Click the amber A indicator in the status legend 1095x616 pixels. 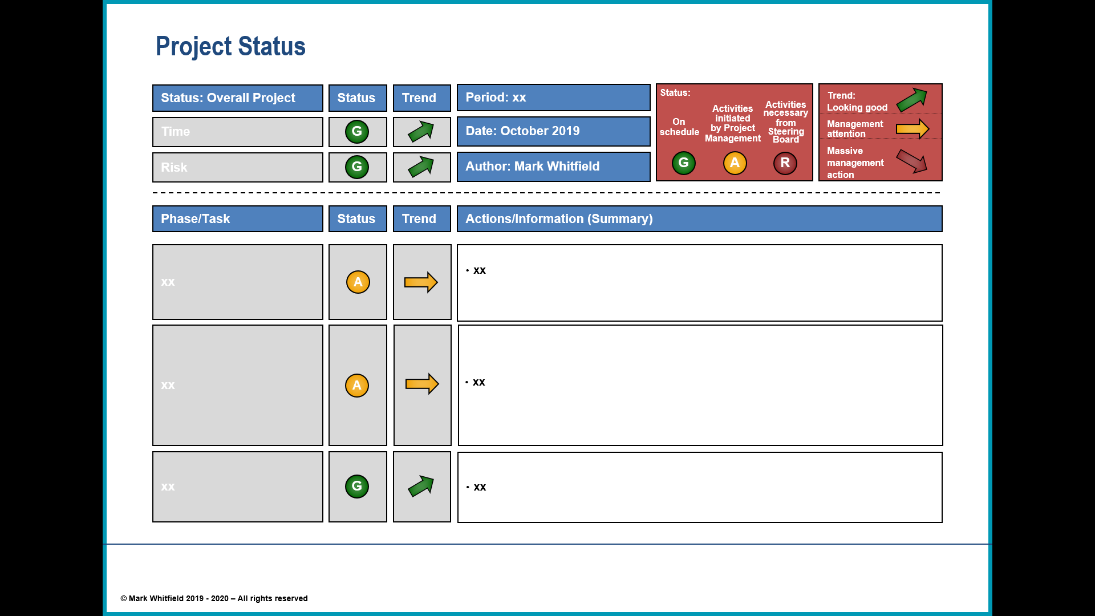tap(735, 163)
